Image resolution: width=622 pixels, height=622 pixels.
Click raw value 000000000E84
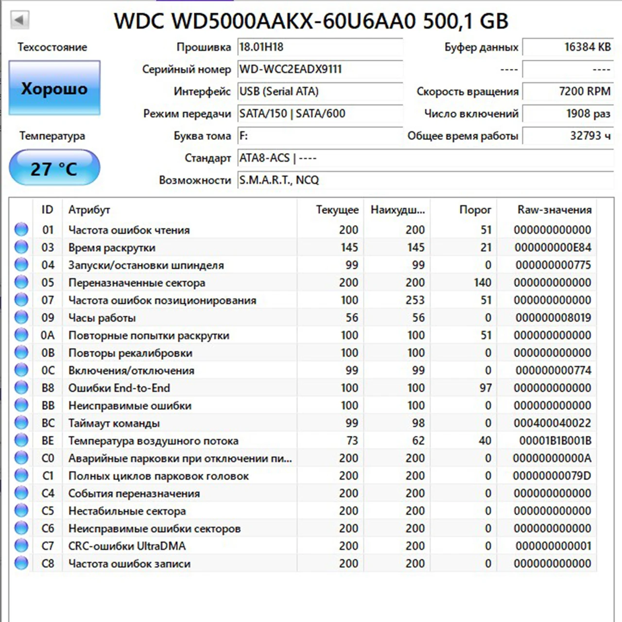click(553, 247)
